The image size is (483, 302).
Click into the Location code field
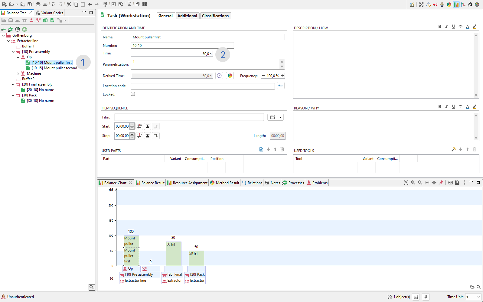[203, 86]
